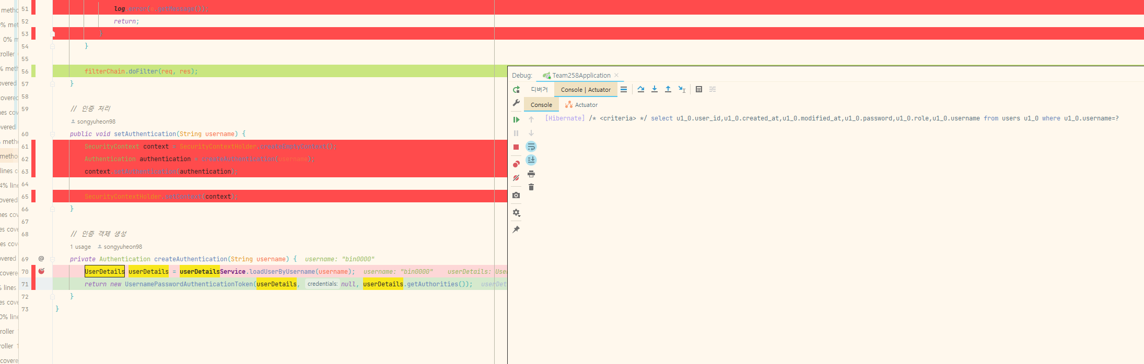Pin the debug tab with pin icon
This screenshot has width=1144, height=364.
point(516,229)
